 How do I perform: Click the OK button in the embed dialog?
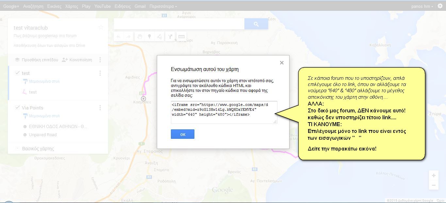tap(183, 134)
